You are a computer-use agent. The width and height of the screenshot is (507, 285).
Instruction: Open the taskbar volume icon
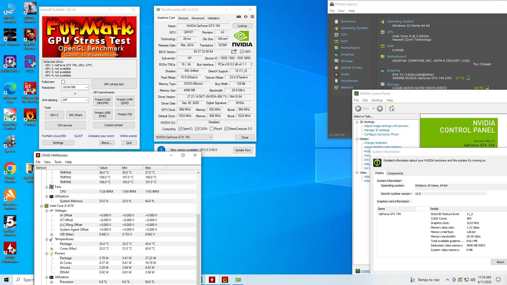click(473, 280)
